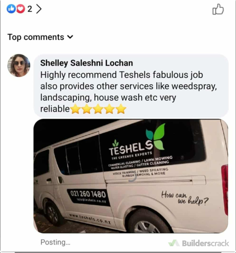Click the Builderscrack watermark text
This screenshot has width=236, height=253.
click(205, 243)
